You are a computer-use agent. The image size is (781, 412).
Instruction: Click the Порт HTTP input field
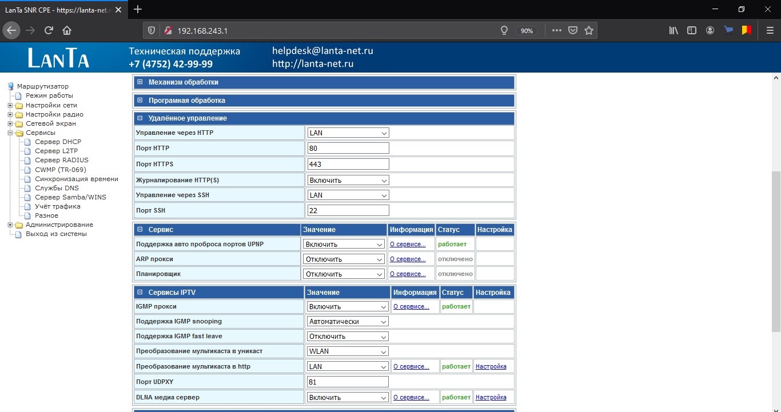coord(348,149)
